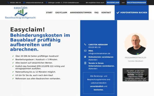Screen dimensions: 154x96
Task: Click the phone icon beside Carsten Abraham
Action: pos(85,45)
